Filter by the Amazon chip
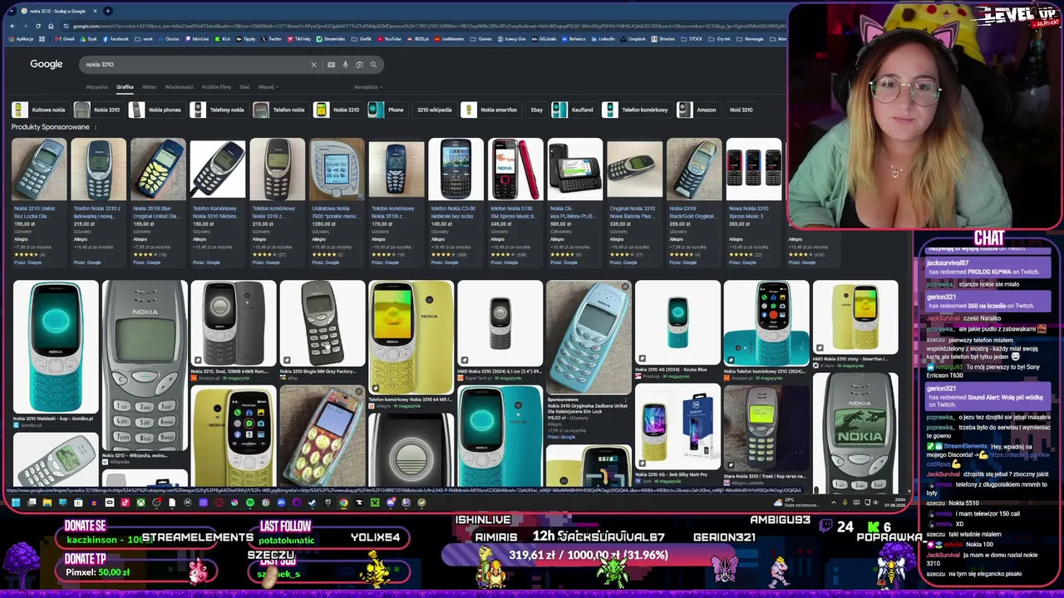Screen dimensions: 1064x598 pyautogui.click(x=697, y=110)
